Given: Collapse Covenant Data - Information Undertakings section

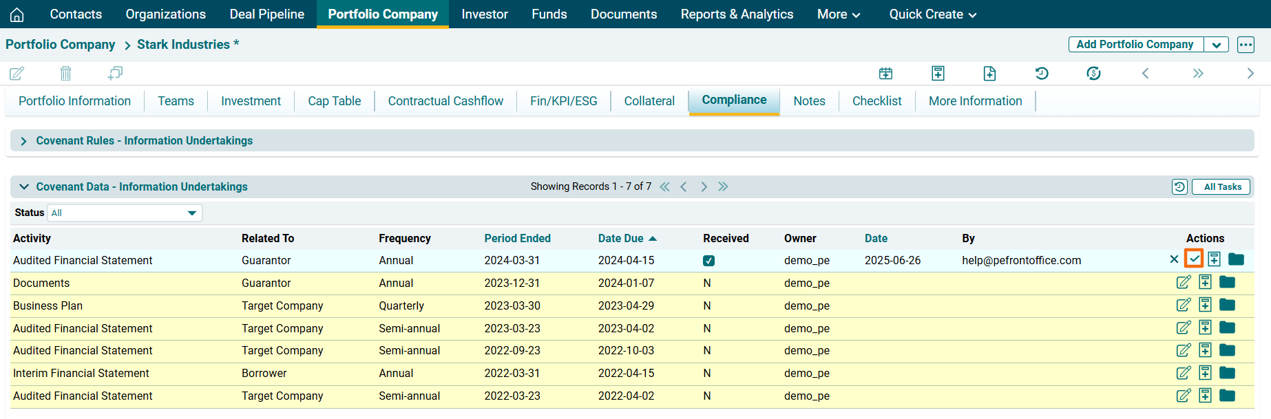Looking at the screenshot, I should click(x=24, y=187).
